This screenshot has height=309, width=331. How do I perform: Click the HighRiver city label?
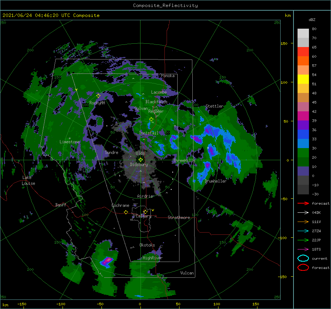point(153,258)
